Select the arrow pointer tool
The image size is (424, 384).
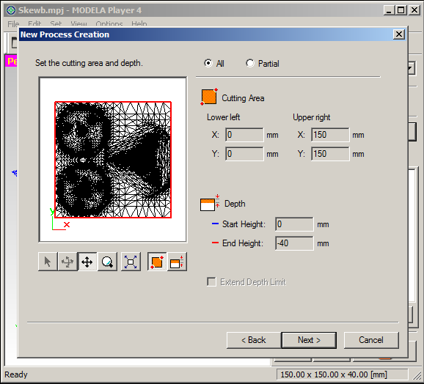point(48,262)
